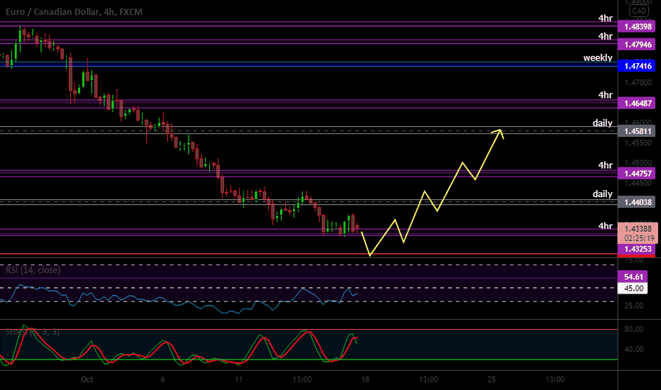Viewport: 661px width, 390px height.
Task: Click the '25' date on time axis
Action: tap(491, 379)
